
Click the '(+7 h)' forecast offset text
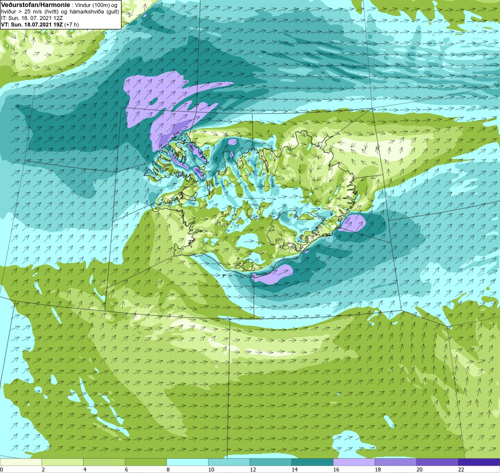[x=71, y=24]
